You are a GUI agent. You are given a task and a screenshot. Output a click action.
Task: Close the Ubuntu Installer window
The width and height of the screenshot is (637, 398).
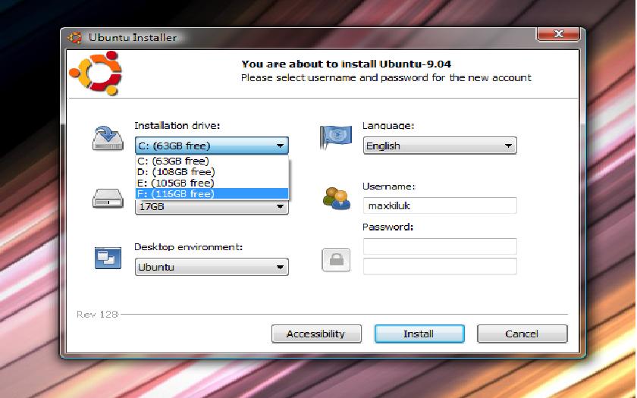(x=559, y=34)
